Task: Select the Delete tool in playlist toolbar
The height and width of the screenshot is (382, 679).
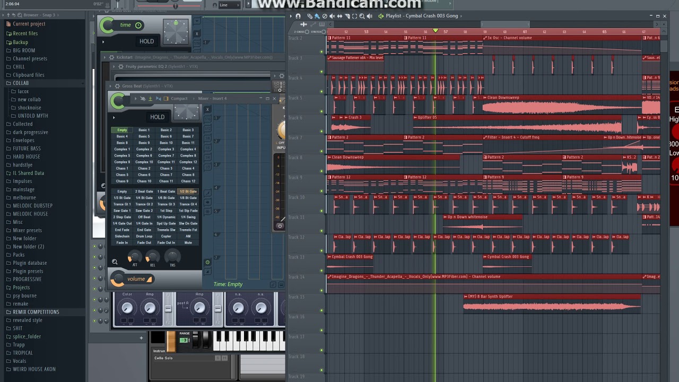Action: 325,16
